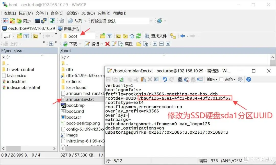Image resolution: width=276 pixels, height=165 pixels.
Task: Open the preferences gear in main toolbar
Action: coord(62,21)
